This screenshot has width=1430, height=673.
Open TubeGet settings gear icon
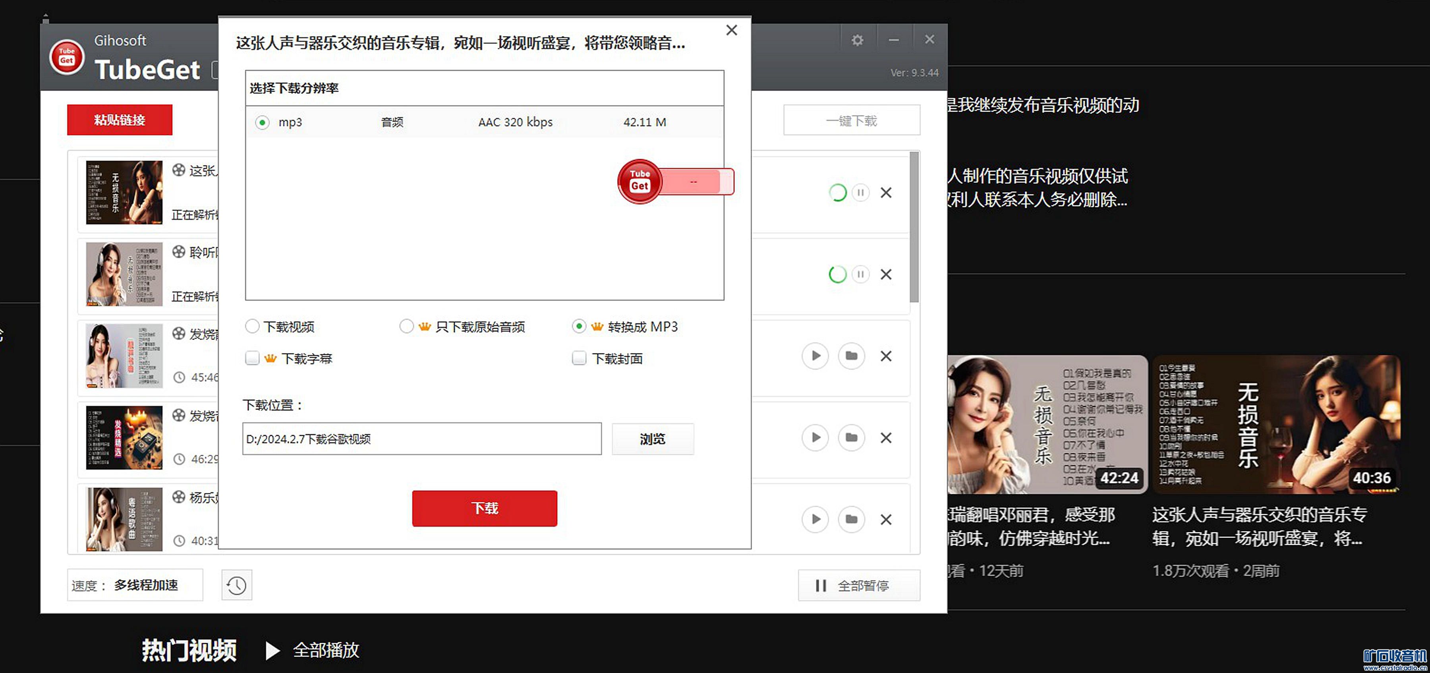857,40
